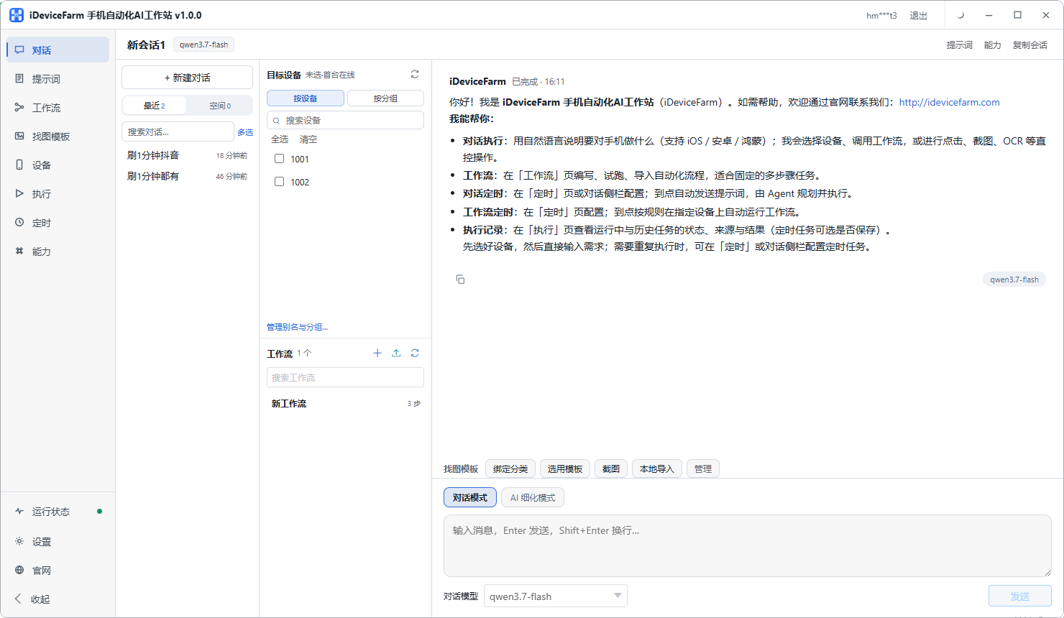Switch to 对话模式 chat mode
This screenshot has width=1064, height=618.
[x=470, y=497]
